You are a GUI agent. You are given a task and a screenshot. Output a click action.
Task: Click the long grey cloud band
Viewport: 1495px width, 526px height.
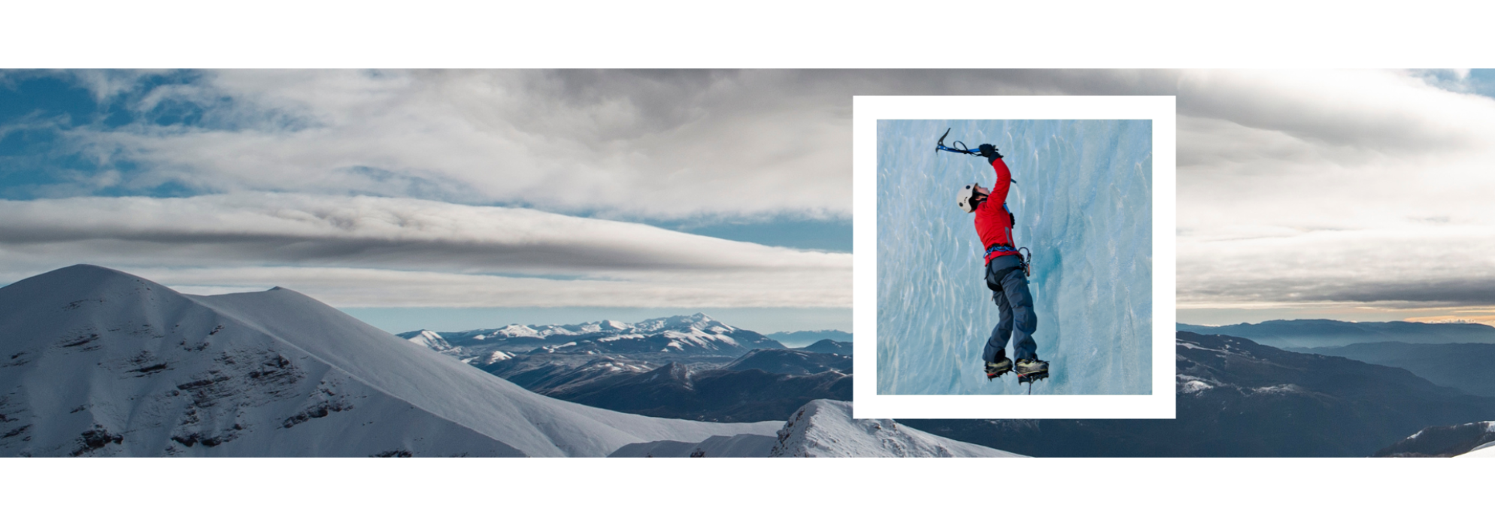tap(376, 237)
